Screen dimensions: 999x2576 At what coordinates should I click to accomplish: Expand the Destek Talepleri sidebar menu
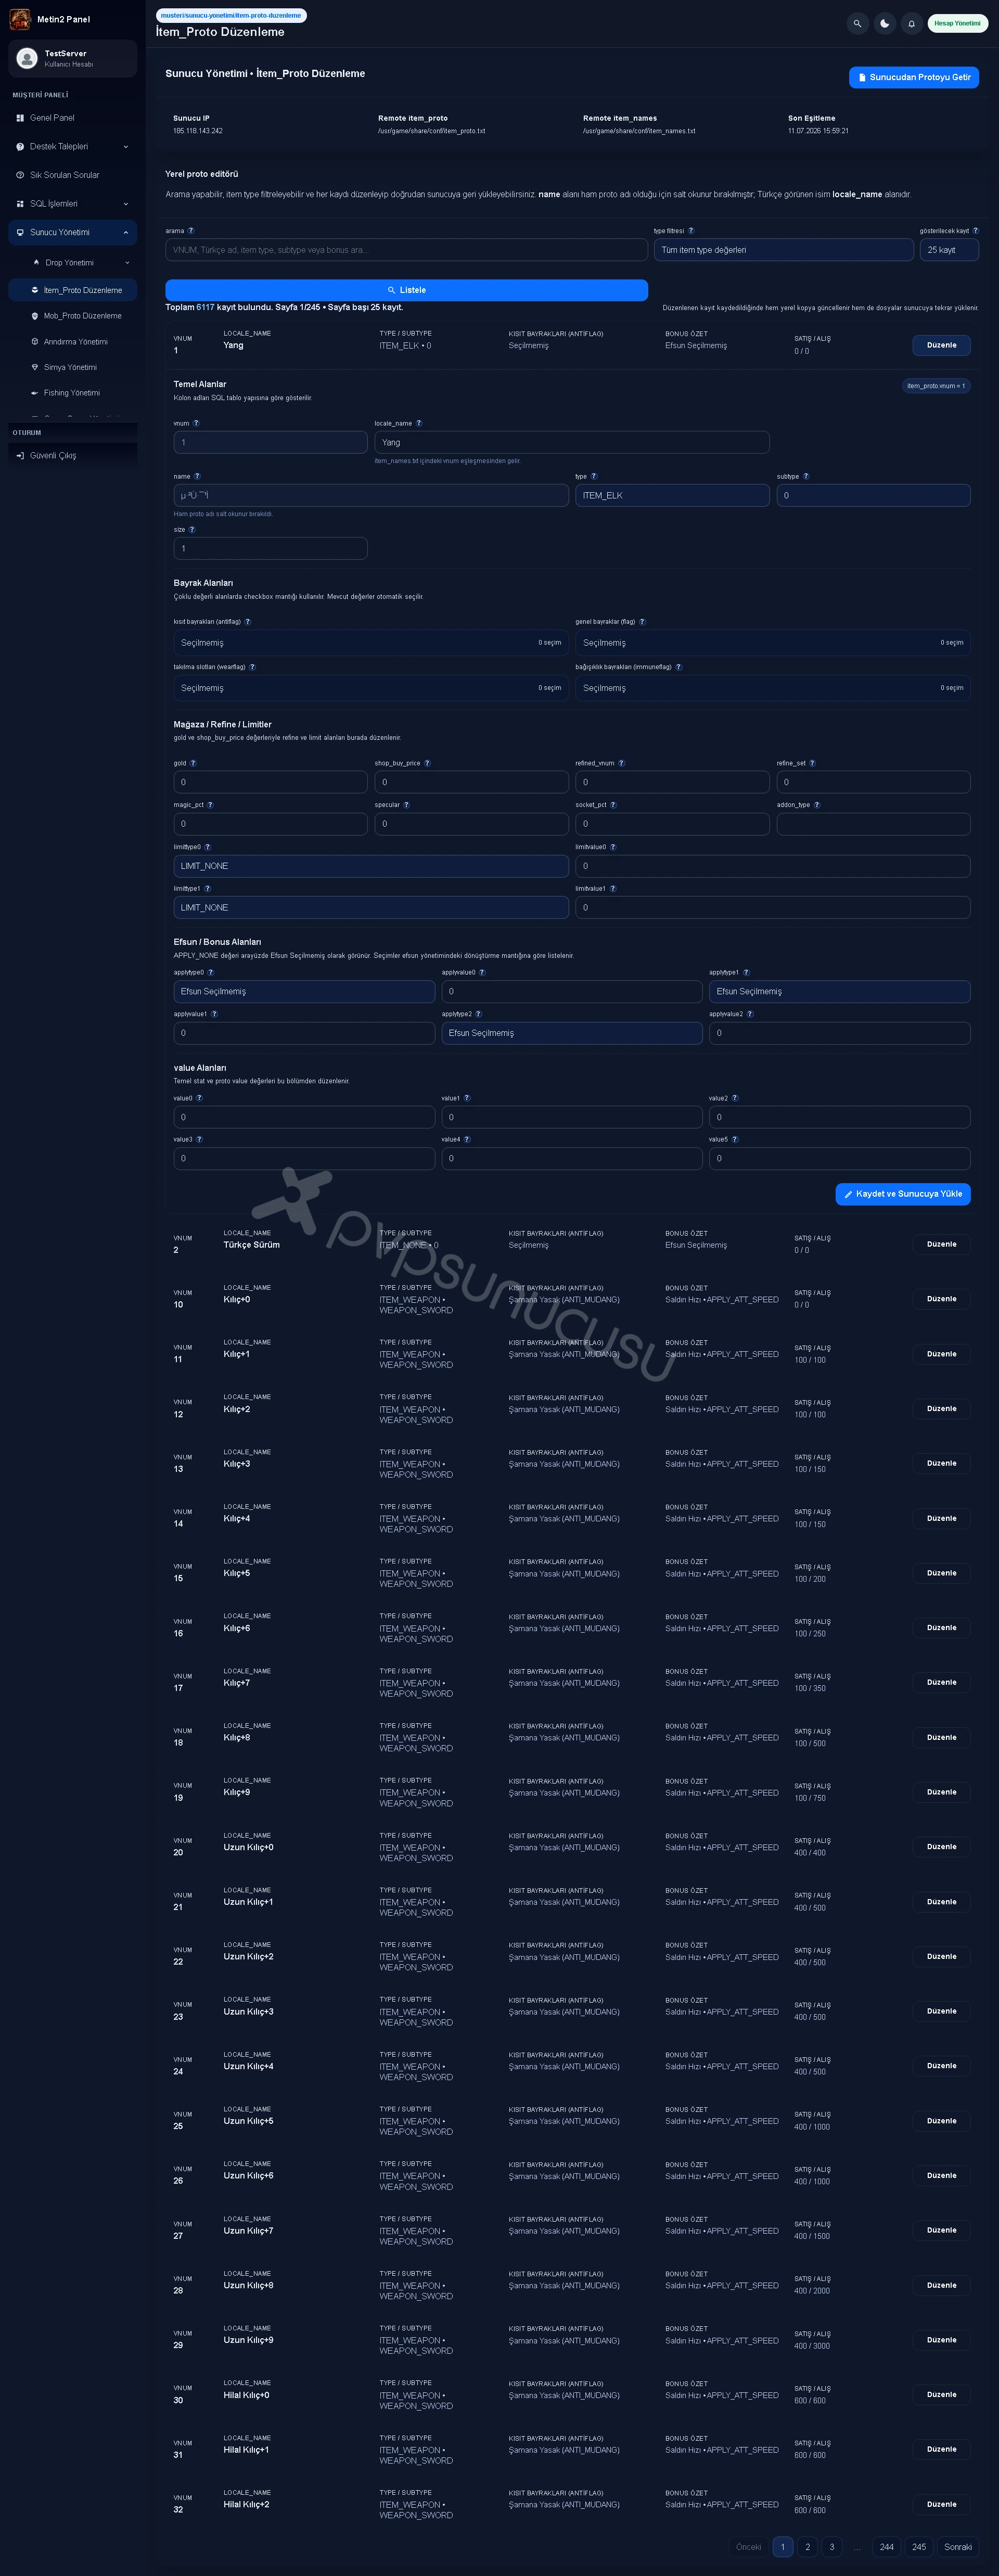[x=72, y=146]
